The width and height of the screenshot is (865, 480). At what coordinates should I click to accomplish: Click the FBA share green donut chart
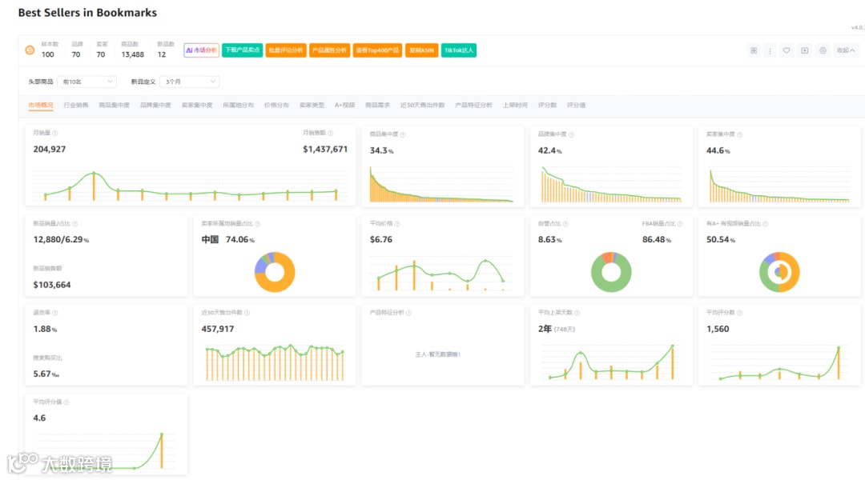point(610,272)
